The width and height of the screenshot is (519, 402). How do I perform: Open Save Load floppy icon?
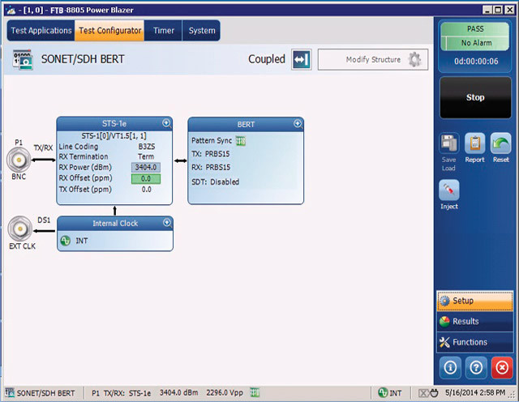coord(448,143)
